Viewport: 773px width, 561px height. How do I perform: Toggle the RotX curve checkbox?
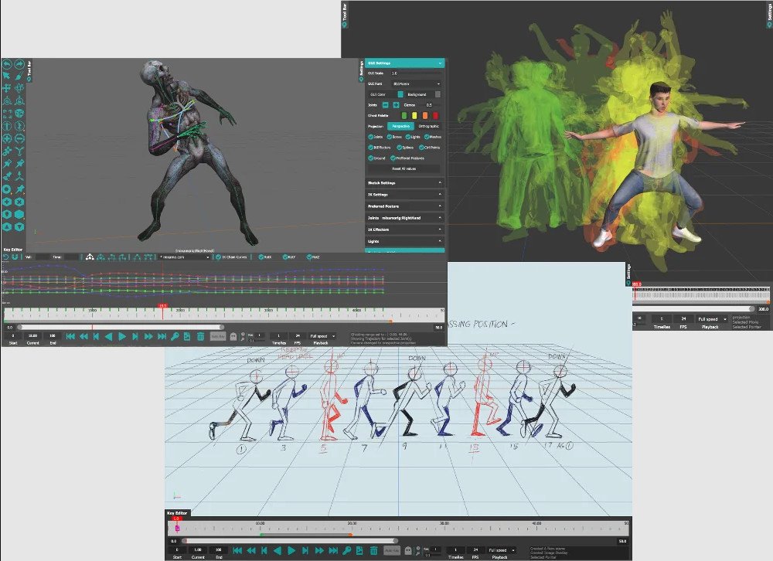pos(261,257)
